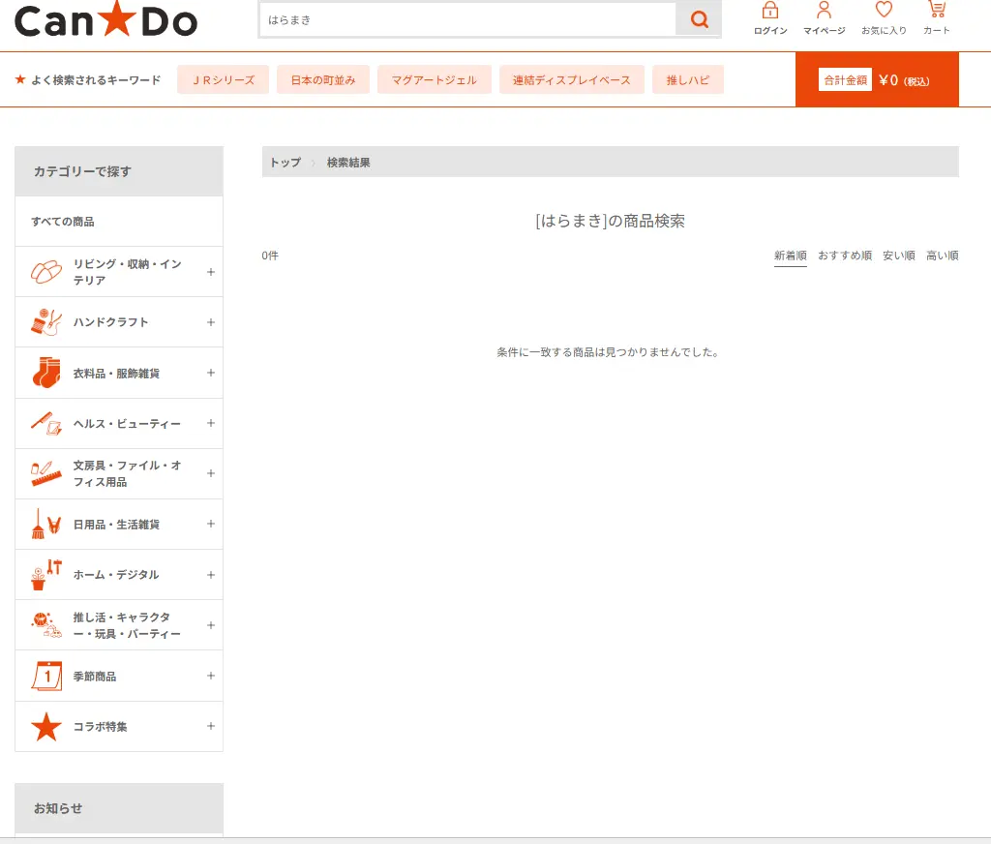The width and height of the screenshot is (991, 844).
Task: Click the Can★Do logo
Action: tap(105, 21)
